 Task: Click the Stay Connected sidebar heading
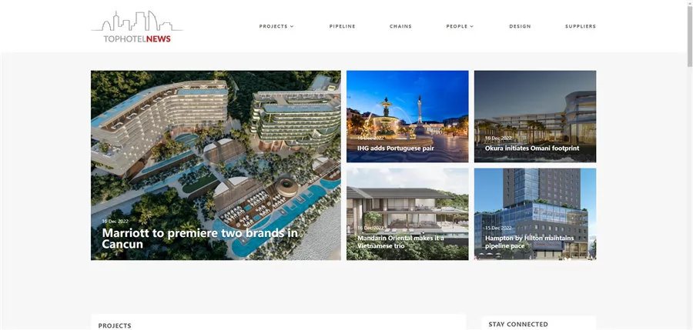[x=518, y=325]
